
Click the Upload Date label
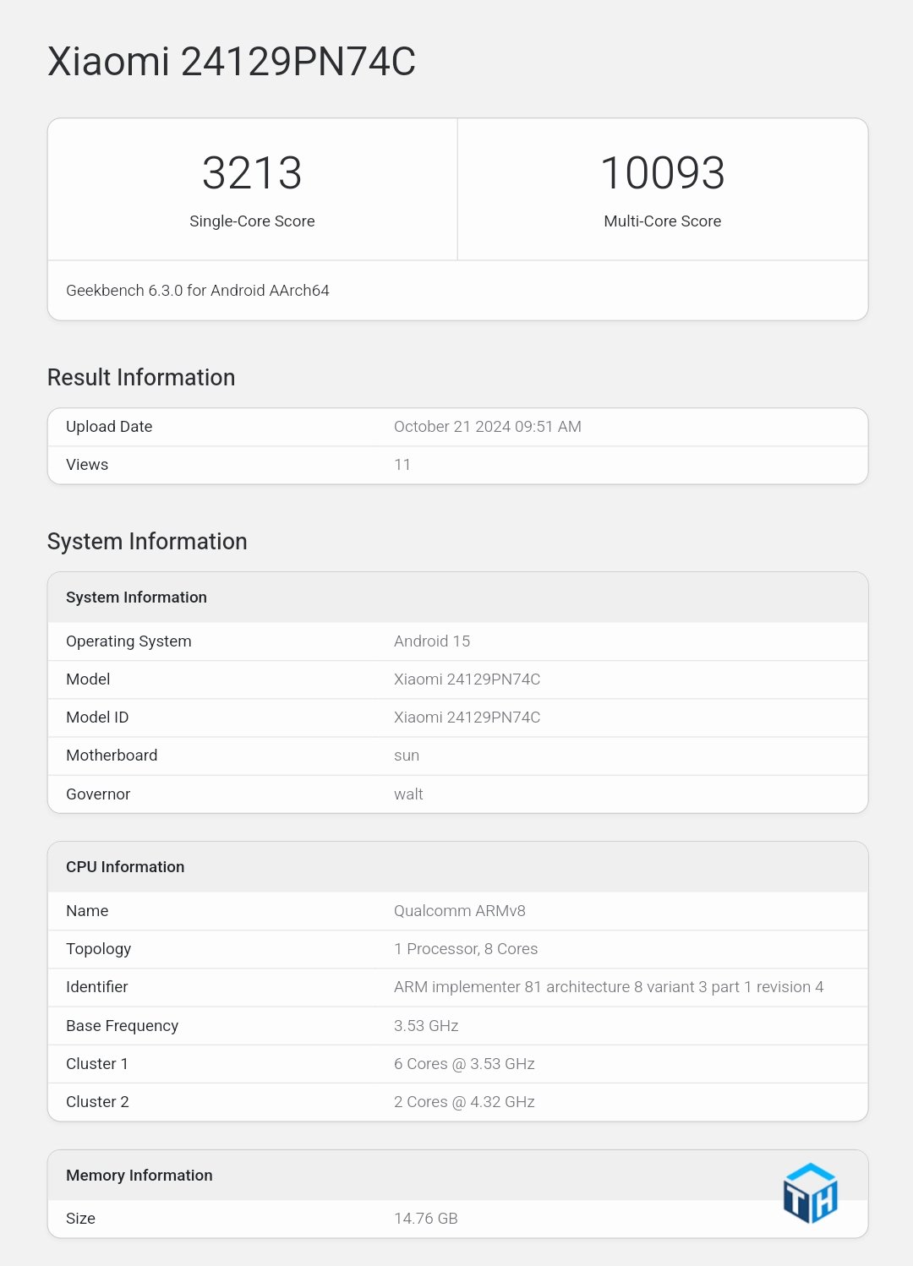pos(109,427)
